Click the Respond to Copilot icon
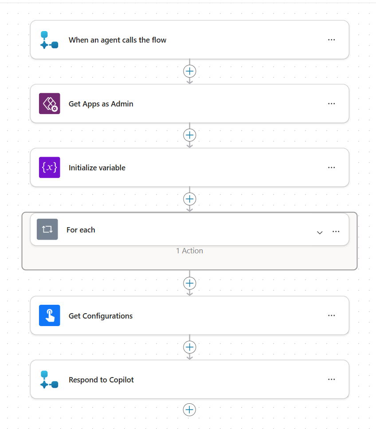 (x=49, y=380)
